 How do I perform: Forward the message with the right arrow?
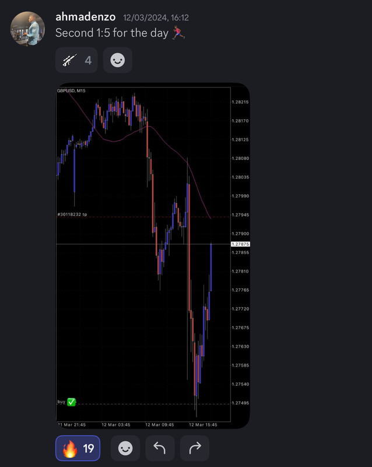(x=195, y=448)
